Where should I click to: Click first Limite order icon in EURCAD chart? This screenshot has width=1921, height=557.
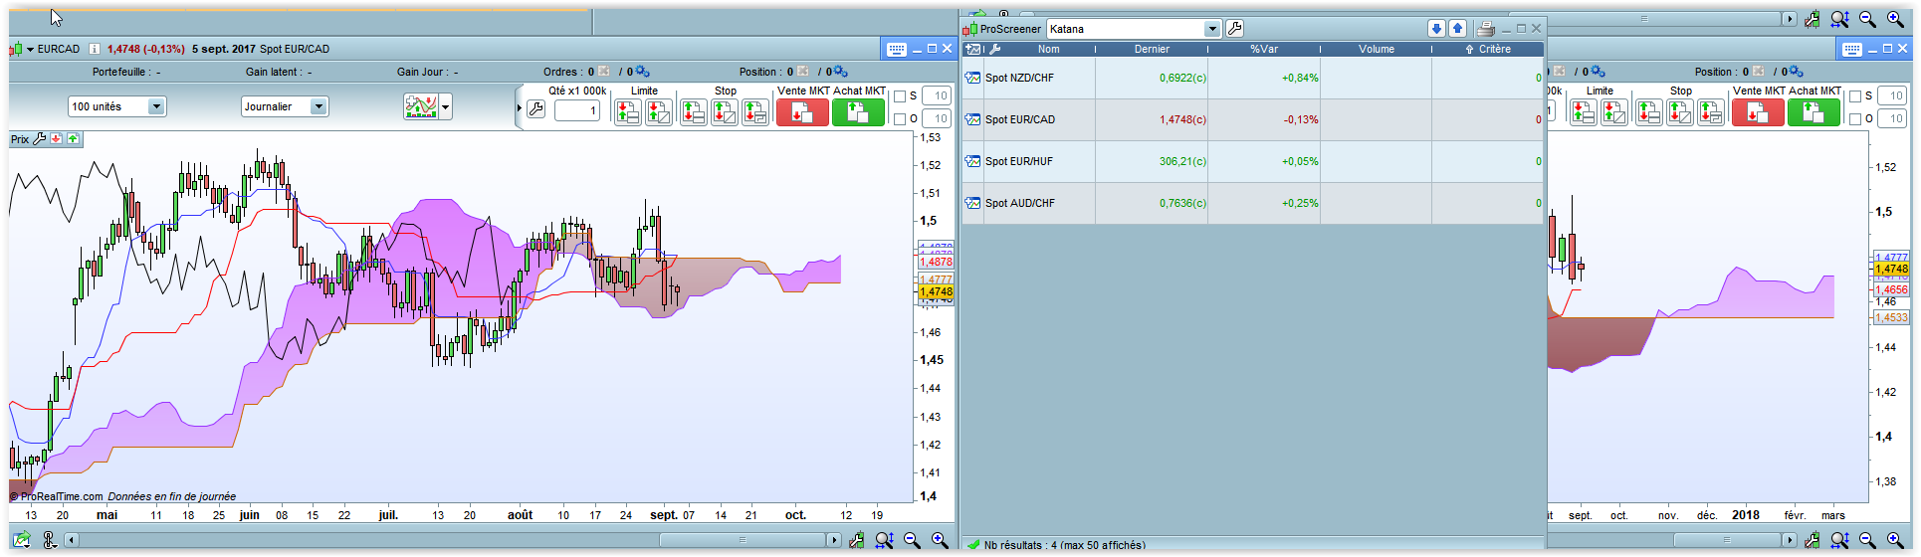pos(627,112)
